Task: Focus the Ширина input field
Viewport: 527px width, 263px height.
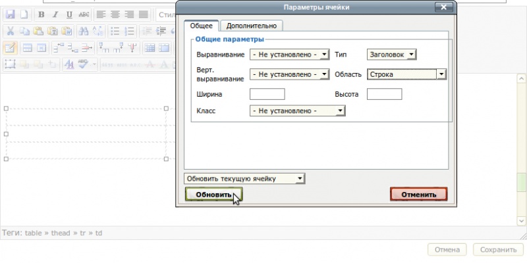Action: pos(267,94)
